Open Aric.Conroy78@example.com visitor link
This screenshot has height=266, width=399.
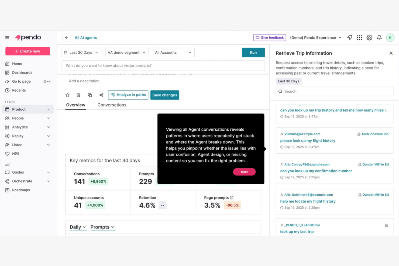(x=307, y=164)
